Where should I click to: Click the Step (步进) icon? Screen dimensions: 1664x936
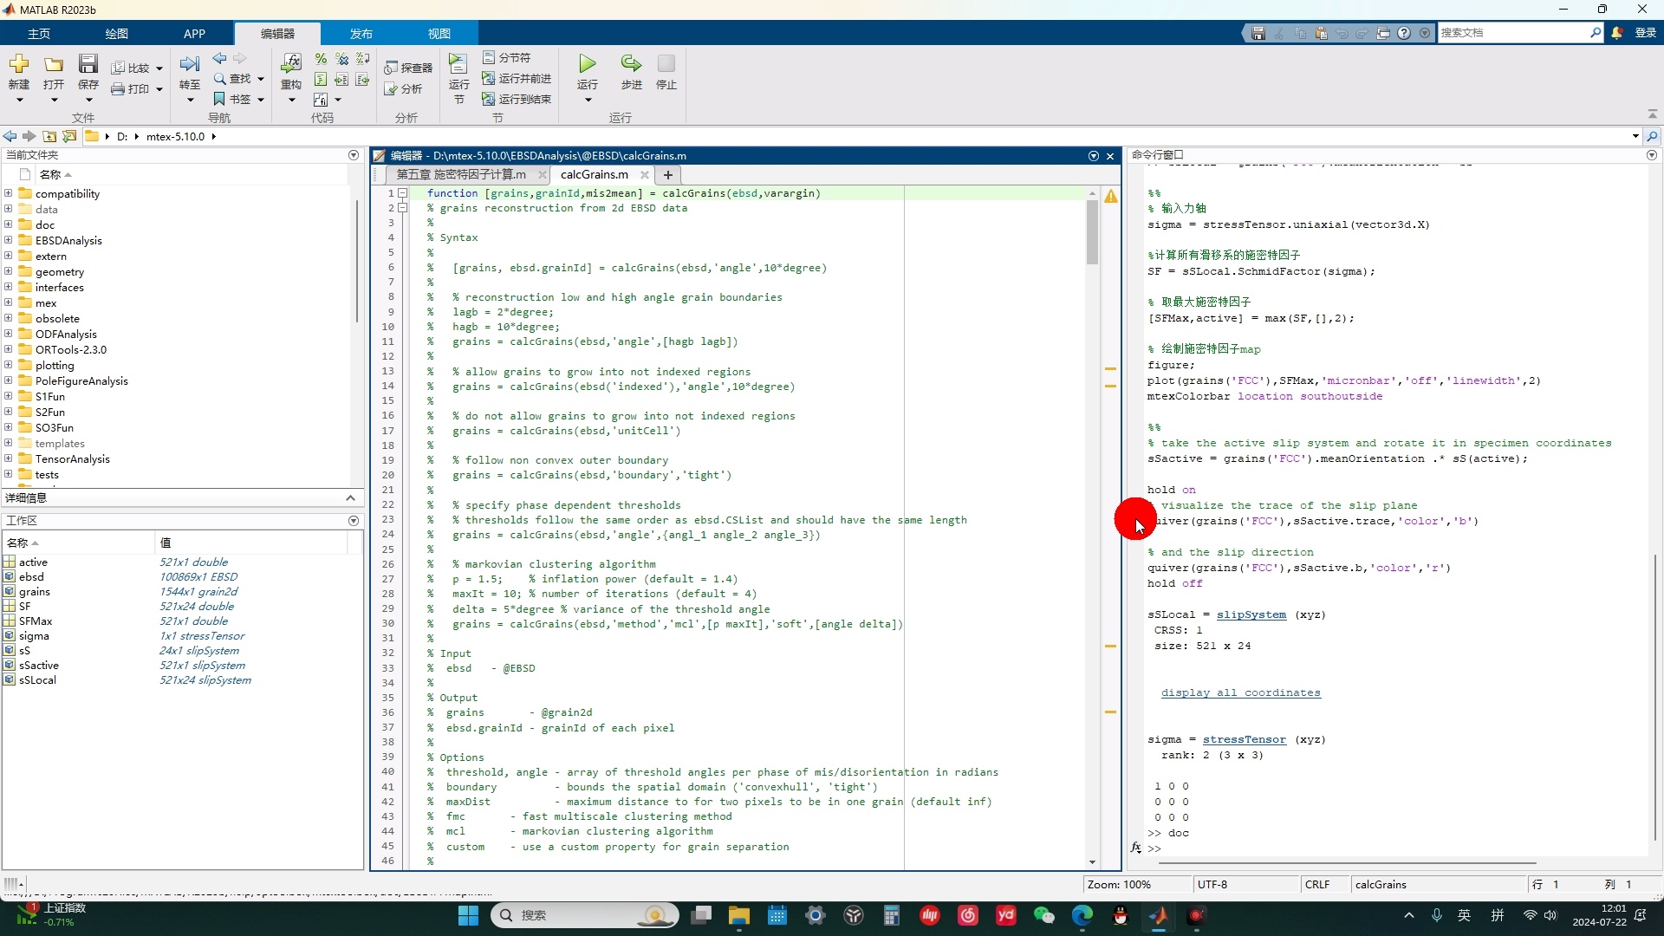tap(632, 64)
